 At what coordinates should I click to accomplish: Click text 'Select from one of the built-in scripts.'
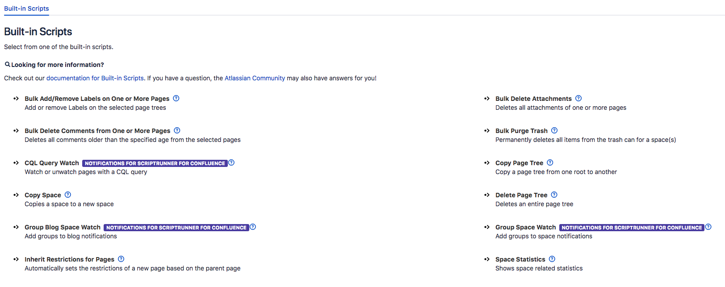point(59,47)
